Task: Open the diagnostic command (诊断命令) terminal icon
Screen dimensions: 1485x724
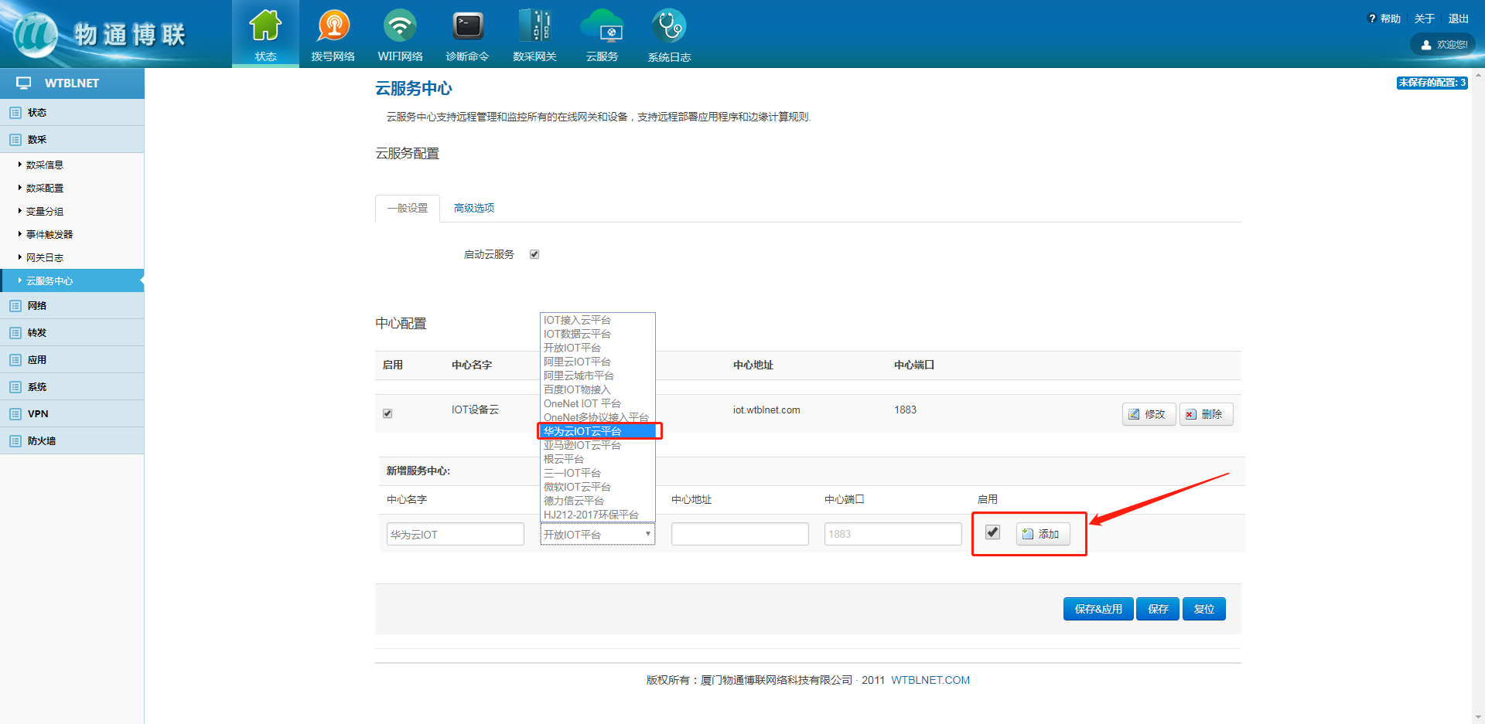Action: point(467,27)
